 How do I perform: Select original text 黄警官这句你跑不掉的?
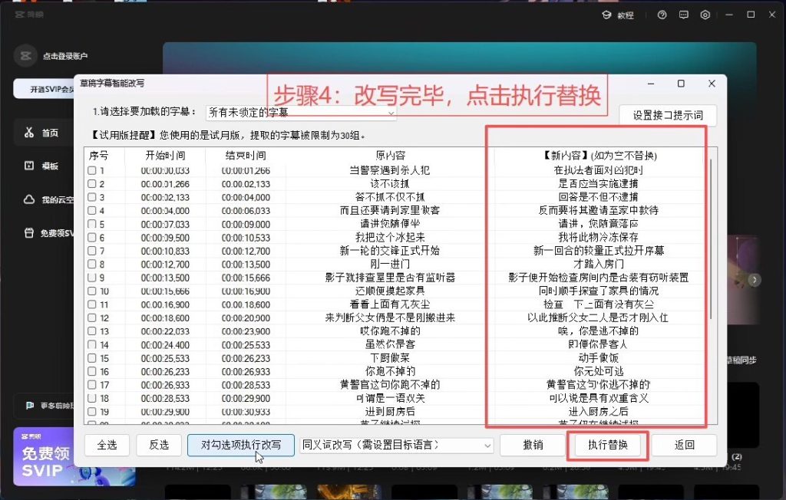[389, 385]
